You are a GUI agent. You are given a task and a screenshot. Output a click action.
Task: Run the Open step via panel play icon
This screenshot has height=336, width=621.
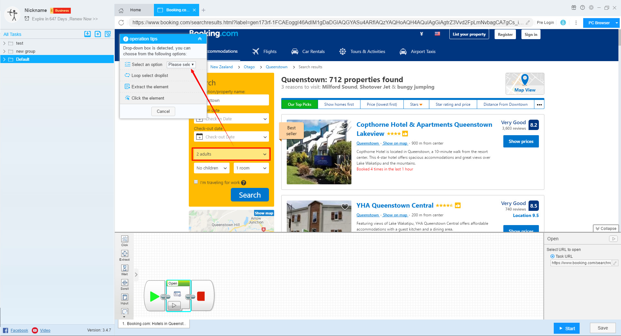(x=613, y=239)
